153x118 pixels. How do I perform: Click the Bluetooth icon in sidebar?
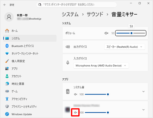7,46
